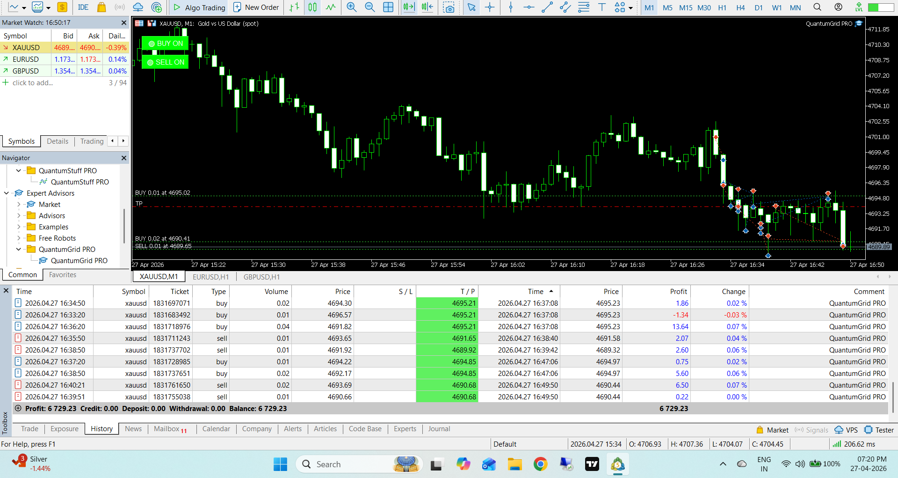
Task: Collapse the QuantumStuff PRO folder
Action: 19,170
